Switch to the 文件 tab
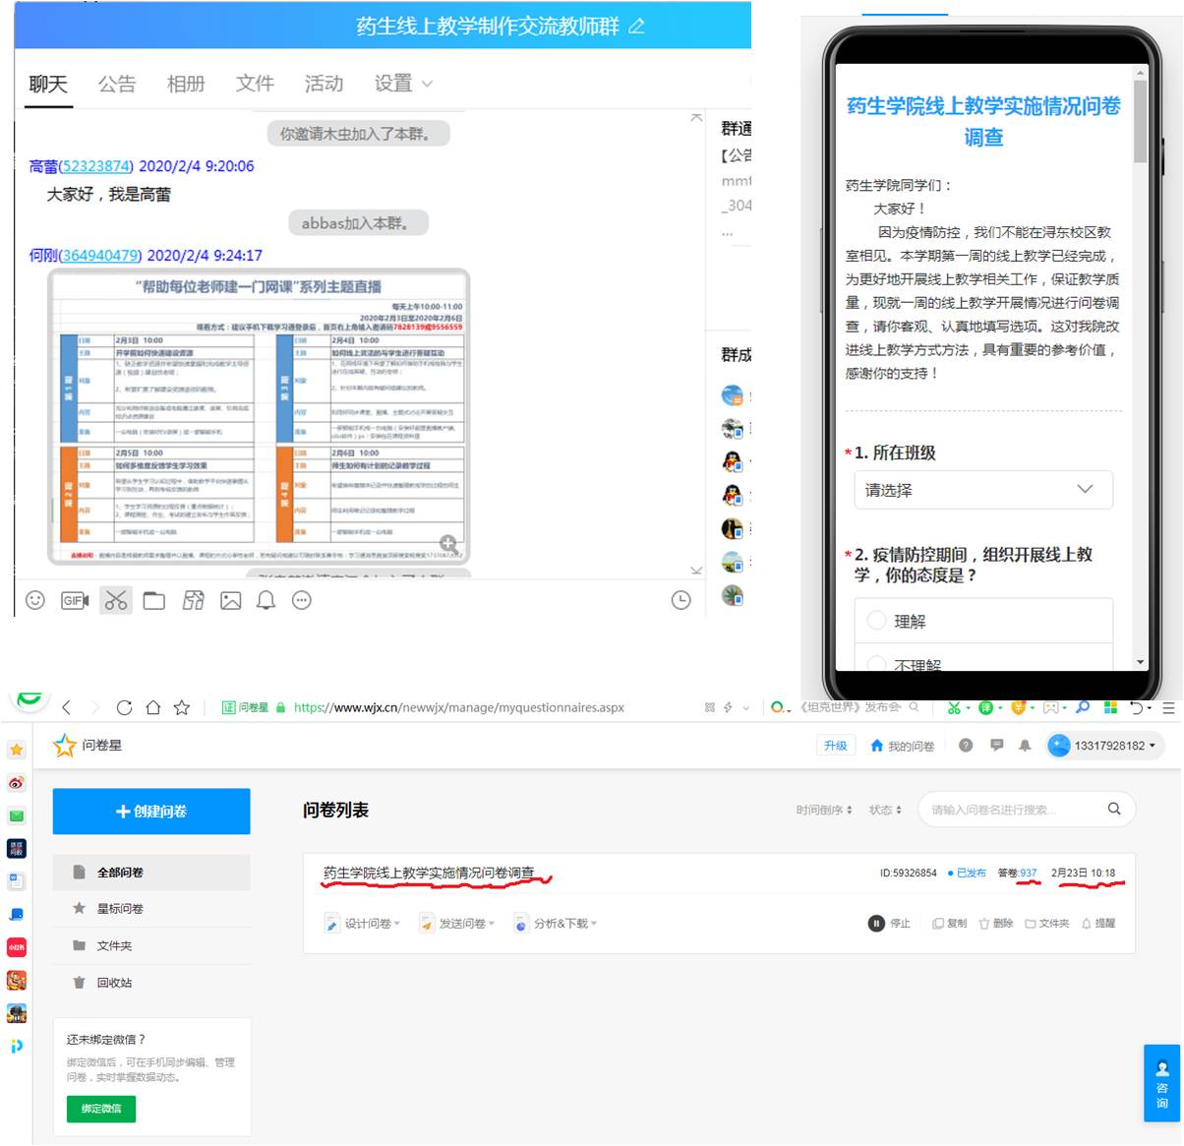This screenshot has width=1184, height=1146. click(x=255, y=84)
